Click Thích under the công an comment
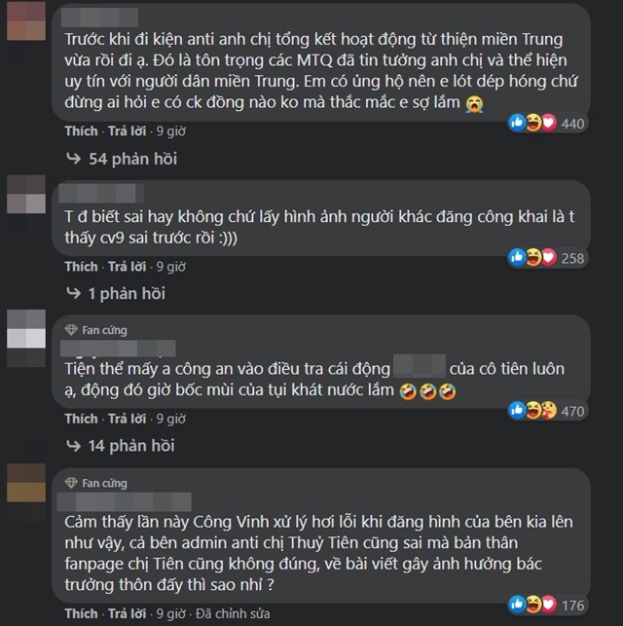 tap(82, 419)
